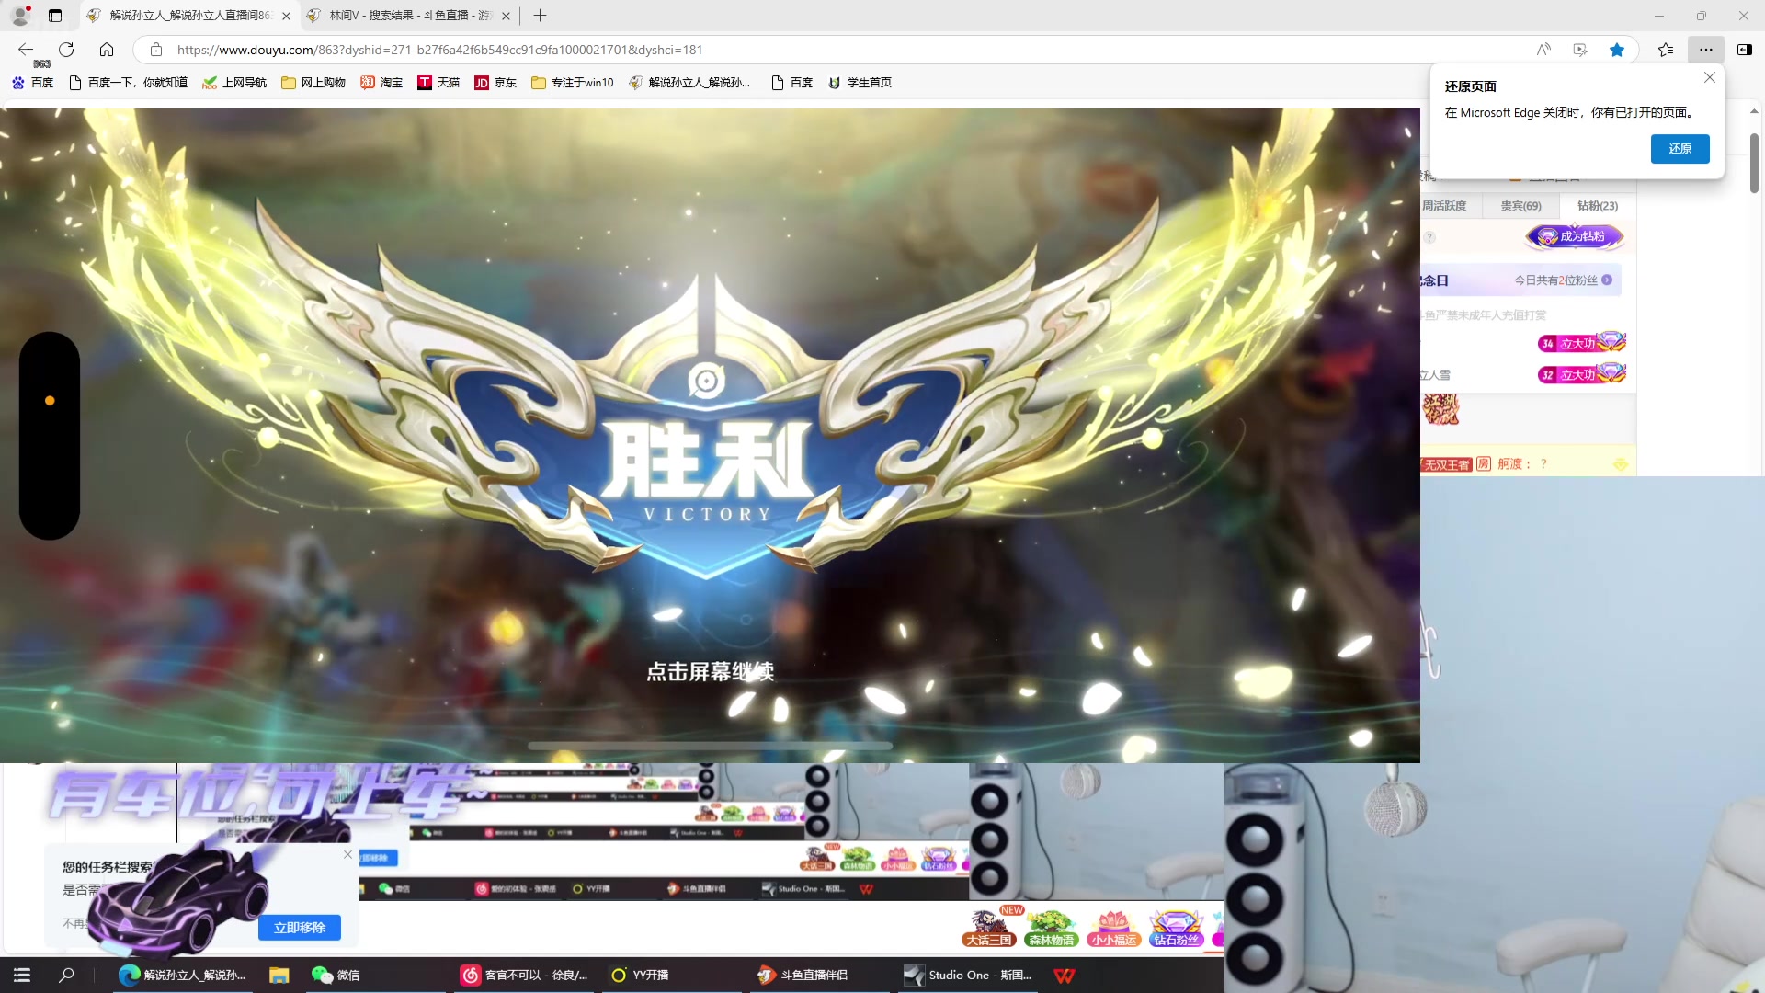1765x993 pixels.
Task: Open the 百度 paw bookmark
Action: point(32,83)
